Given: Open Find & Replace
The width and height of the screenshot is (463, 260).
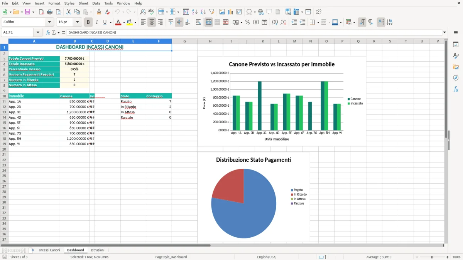Looking at the screenshot, I should [143, 12].
